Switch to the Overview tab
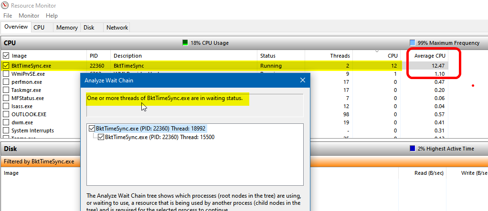488x211 pixels. tap(16, 27)
